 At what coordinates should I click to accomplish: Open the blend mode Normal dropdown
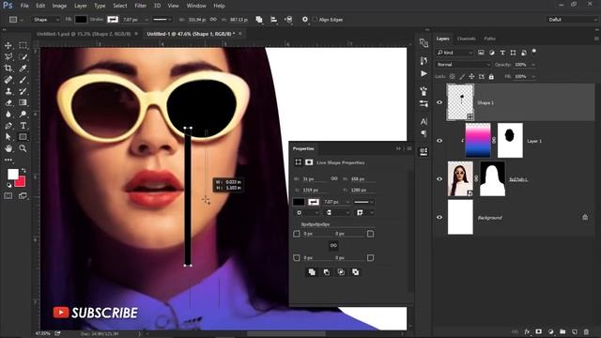tap(463, 65)
